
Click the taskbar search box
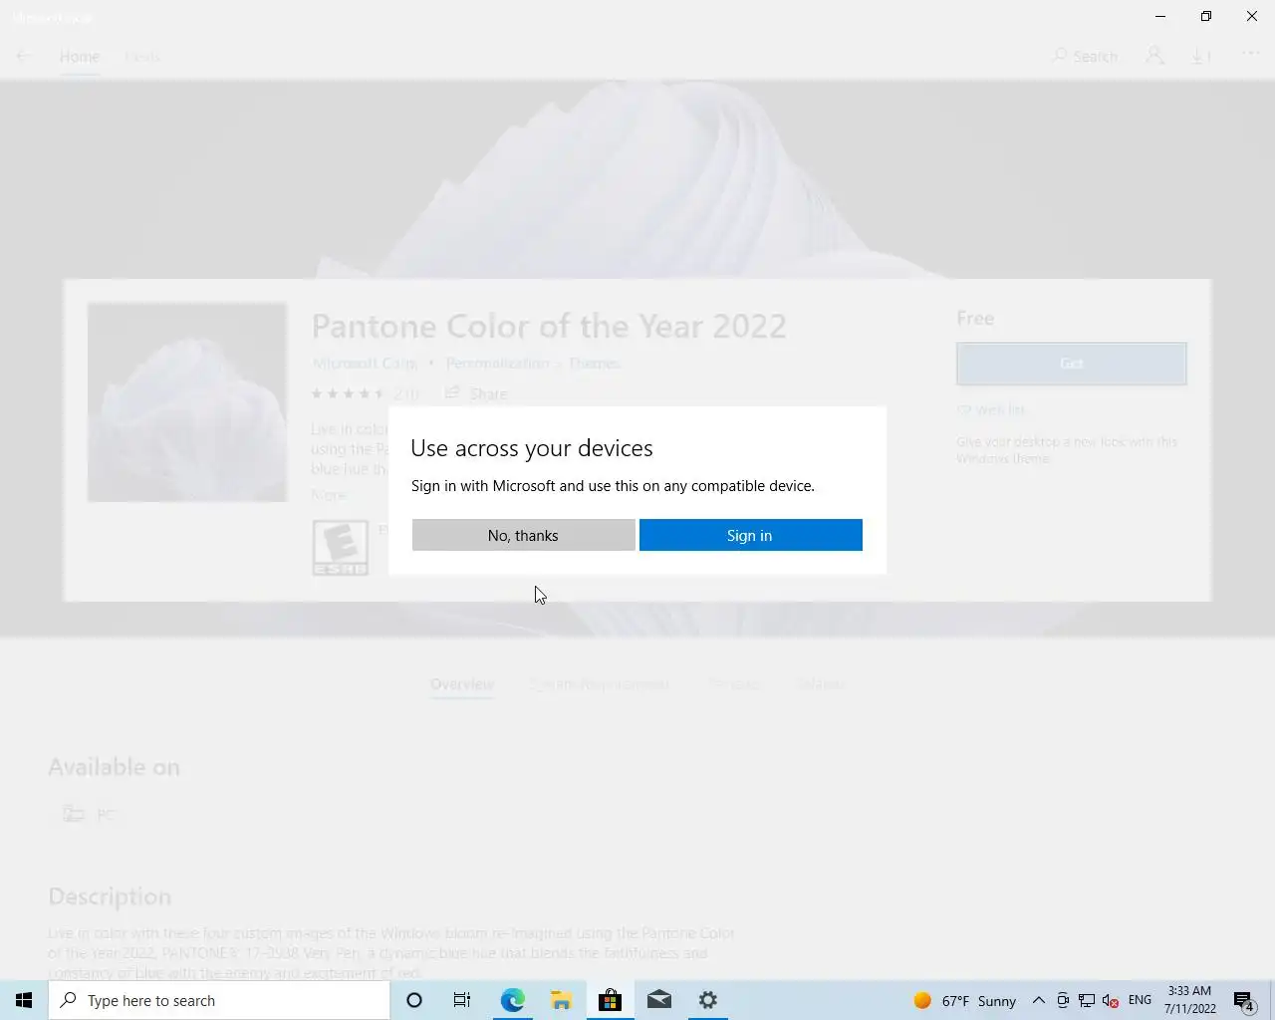[x=219, y=1000]
